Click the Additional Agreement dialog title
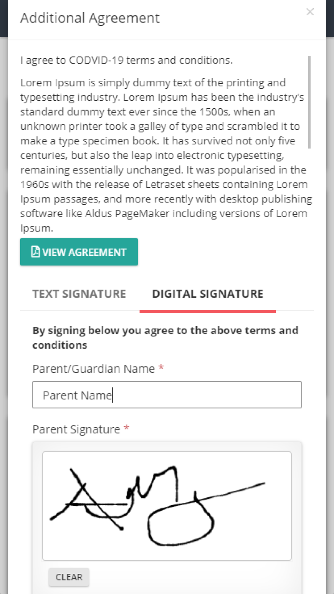This screenshot has width=334, height=594. click(90, 18)
